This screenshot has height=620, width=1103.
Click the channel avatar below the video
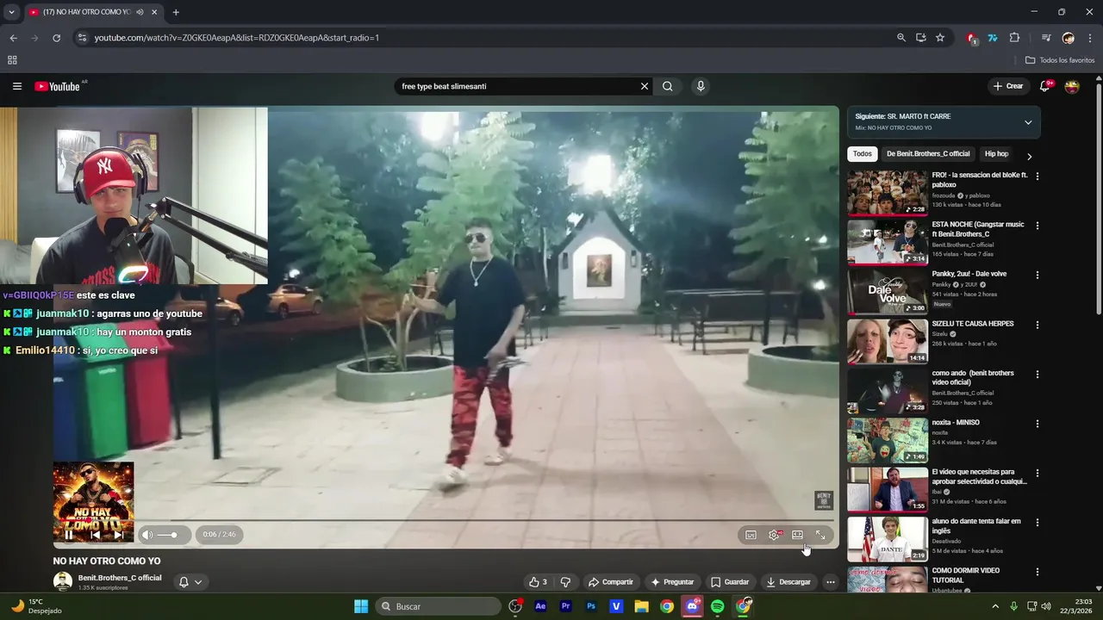63,582
